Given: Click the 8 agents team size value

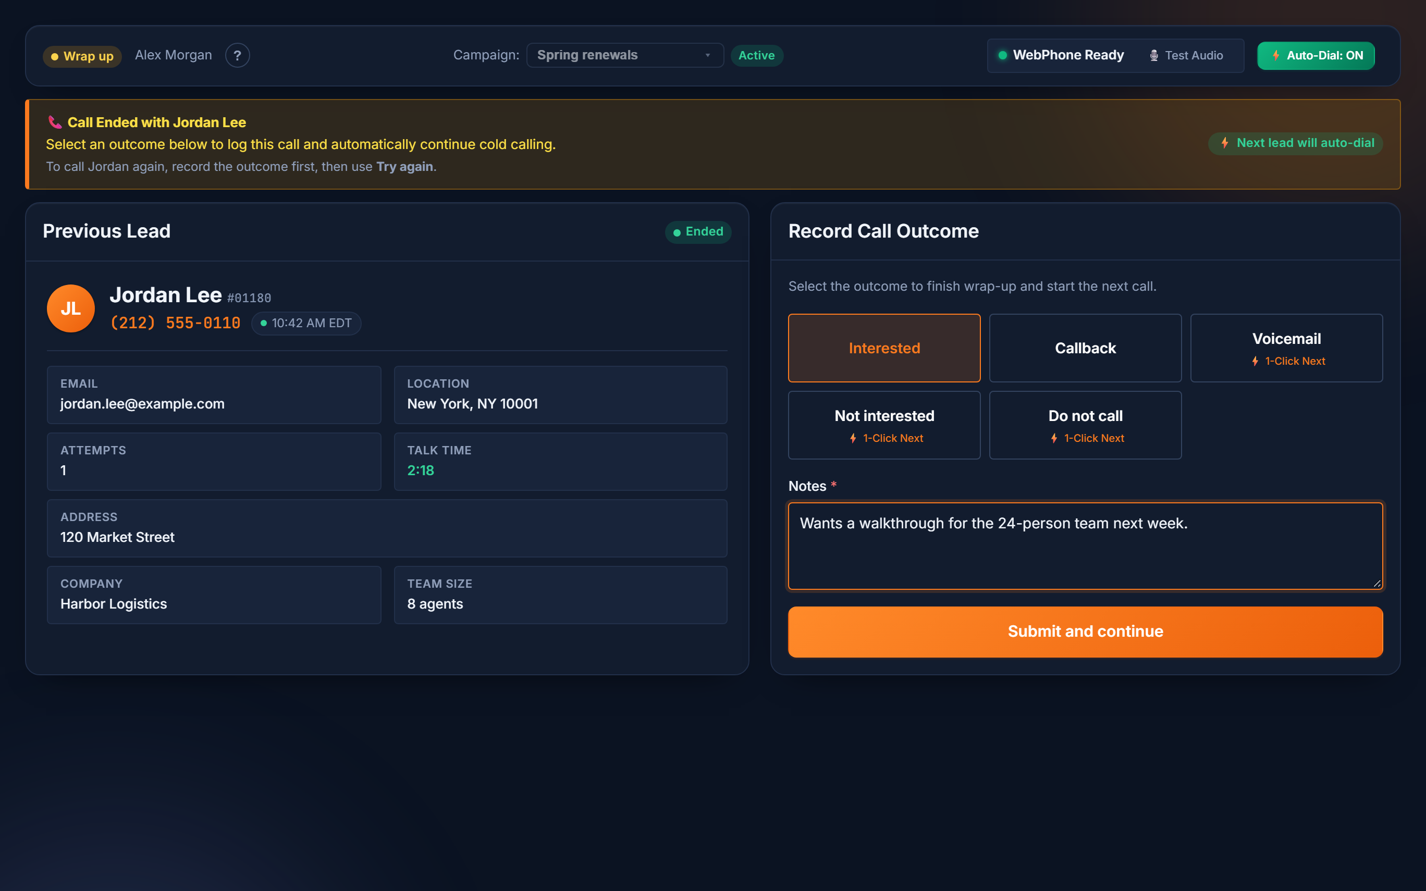Looking at the screenshot, I should tap(435, 603).
